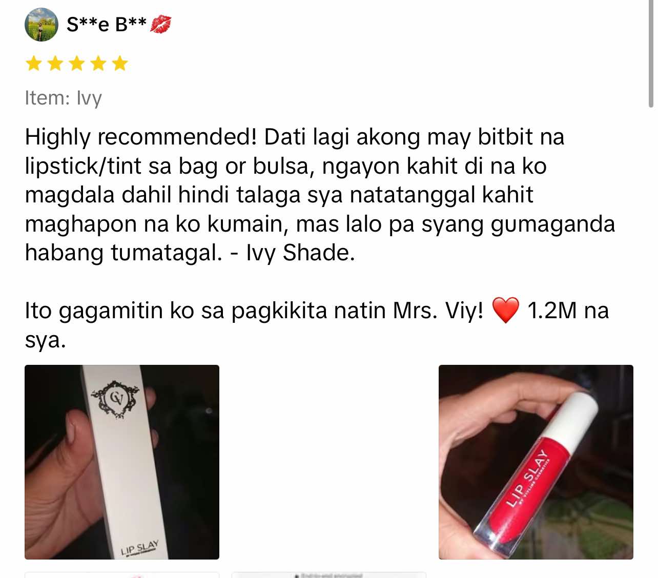Open the red Lip Slay tube photo
The height and width of the screenshot is (578, 658).
click(536, 462)
